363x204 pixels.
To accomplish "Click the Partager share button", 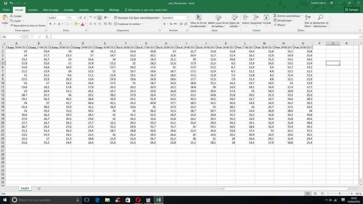I will point(352,10).
